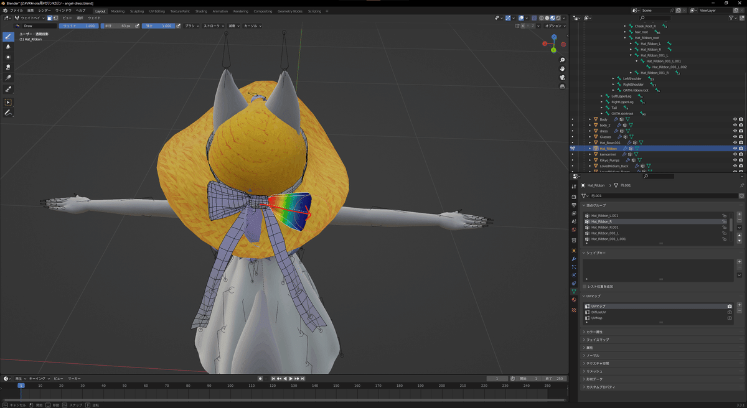Play animation in timeline
This screenshot has width=747, height=408.
(291, 378)
